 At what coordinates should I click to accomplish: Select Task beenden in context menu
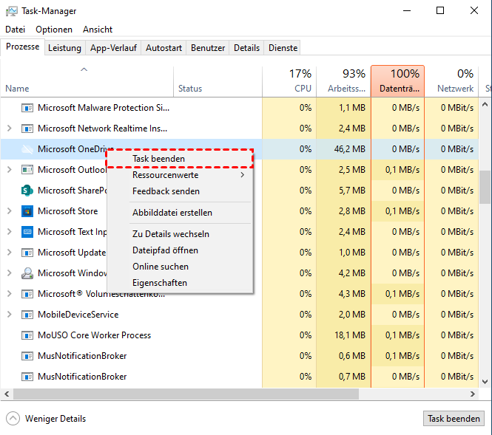tap(158, 159)
